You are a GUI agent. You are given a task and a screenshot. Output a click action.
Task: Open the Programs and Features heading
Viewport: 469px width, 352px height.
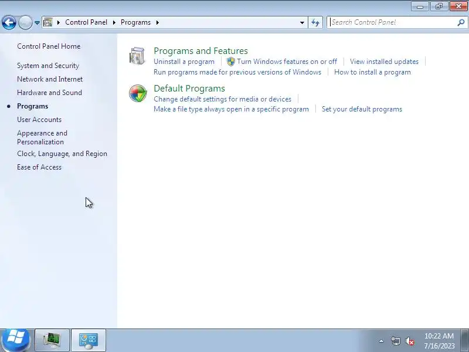200,51
